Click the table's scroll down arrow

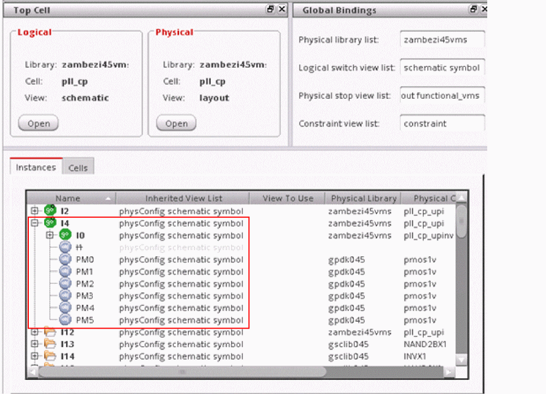[x=461, y=360]
